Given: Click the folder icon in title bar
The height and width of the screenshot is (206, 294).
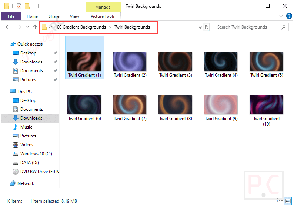Looking at the screenshot, I should coord(7,6).
